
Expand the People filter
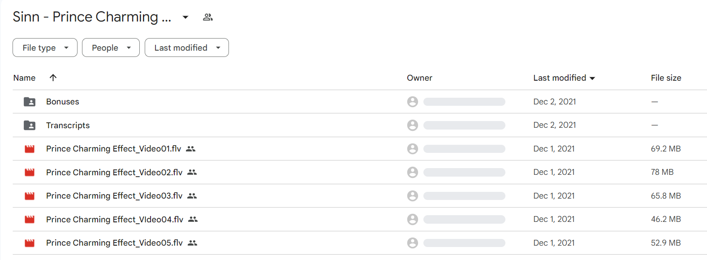(111, 48)
